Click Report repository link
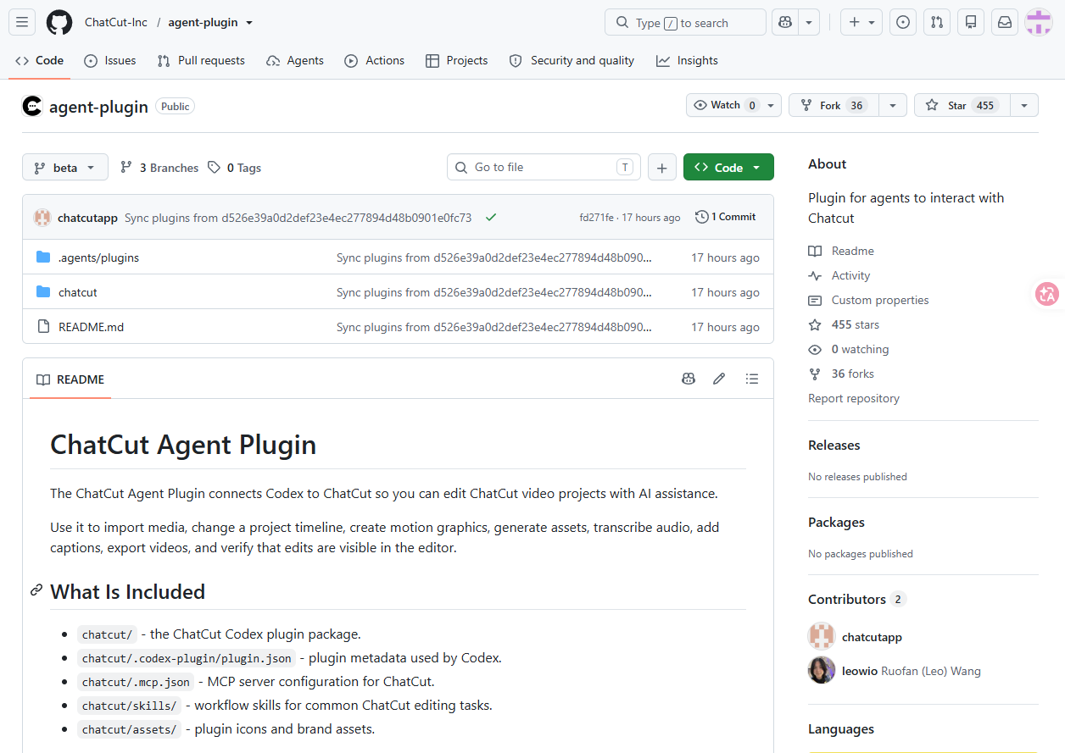The height and width of the screenshot is (753, 1065). tap(854, 398)
